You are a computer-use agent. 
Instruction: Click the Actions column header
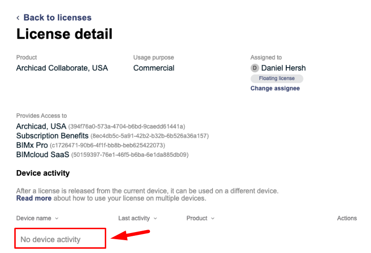click(347, 218)
